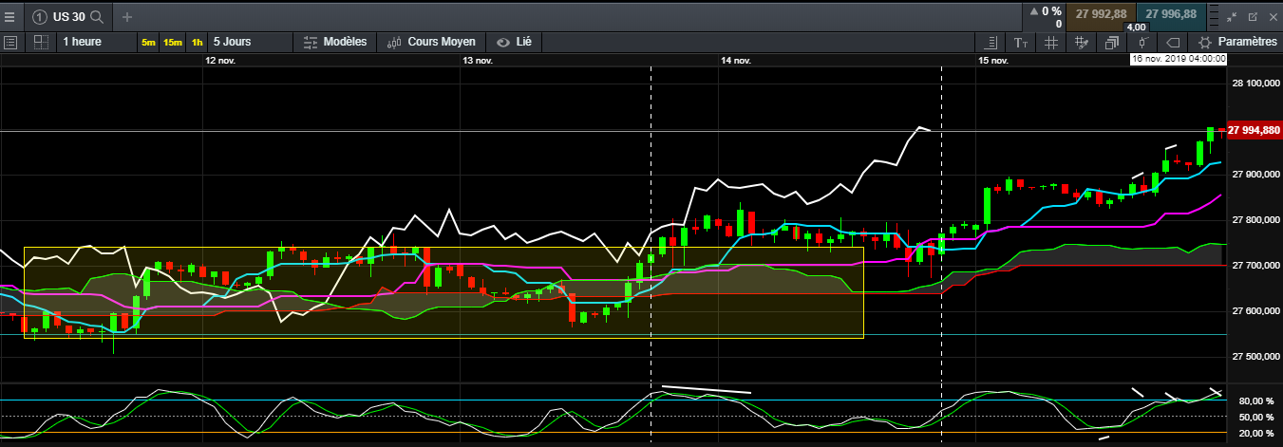This screenshot has width=1283, height=447.
Task: Add a new chart tab with plus
Action: [x=127, y=16]
